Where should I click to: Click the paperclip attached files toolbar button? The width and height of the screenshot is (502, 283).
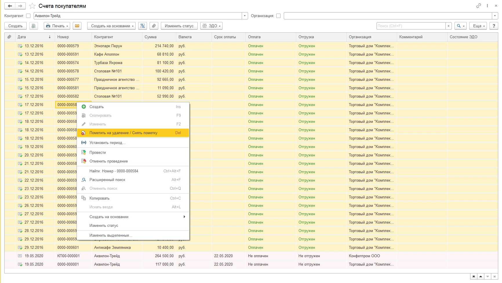pos(154,26)
